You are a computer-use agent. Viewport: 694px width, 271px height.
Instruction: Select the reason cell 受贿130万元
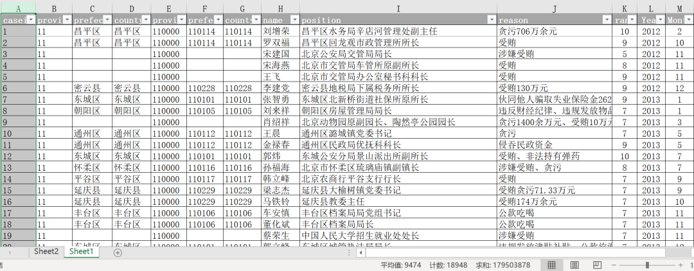coord(555,87)
